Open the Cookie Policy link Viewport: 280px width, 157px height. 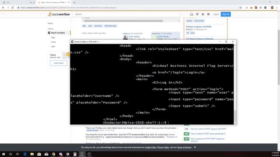[150, 147]
